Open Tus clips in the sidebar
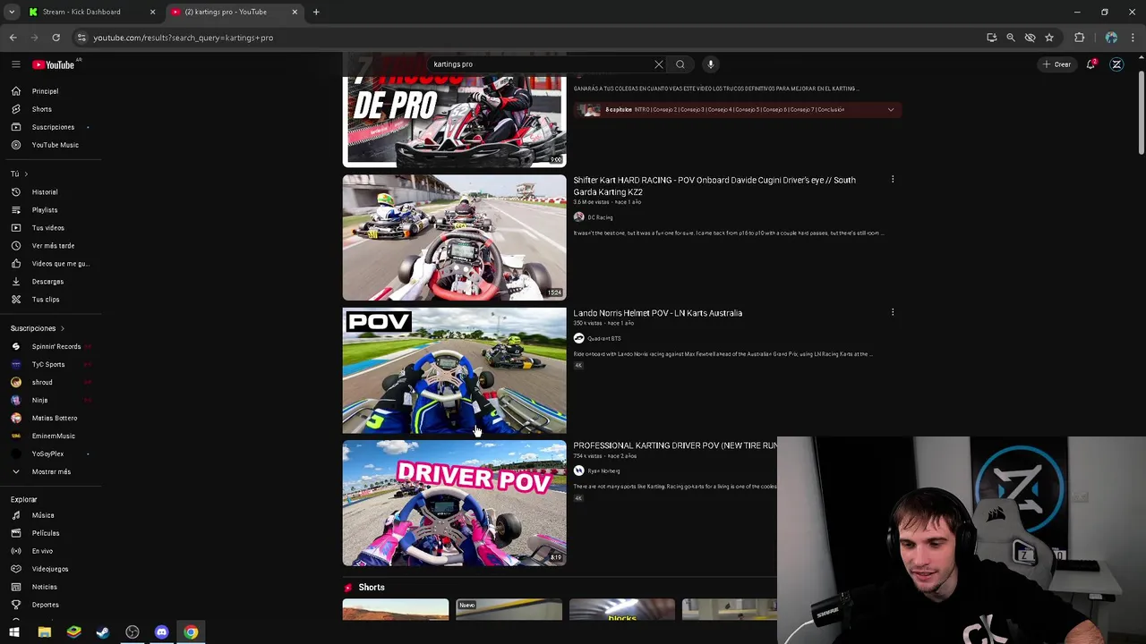 coord(45,300)
